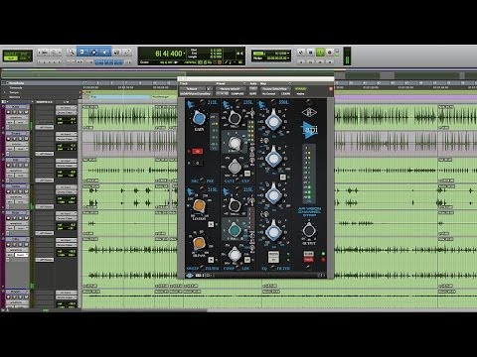The image size is (477, 357).
Task: Open the plugin Track selector dropdown
Action: [192, 89]
